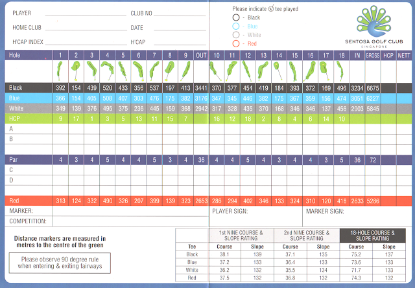Click total par value 72
415x288 pixels.
point(373,160)
